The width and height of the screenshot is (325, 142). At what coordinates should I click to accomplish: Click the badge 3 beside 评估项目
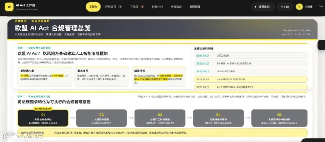pos(120,7)
